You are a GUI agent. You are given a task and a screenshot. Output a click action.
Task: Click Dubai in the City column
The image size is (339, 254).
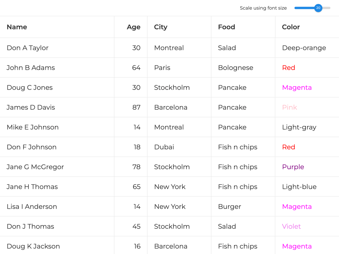click(x=164, y=147)
